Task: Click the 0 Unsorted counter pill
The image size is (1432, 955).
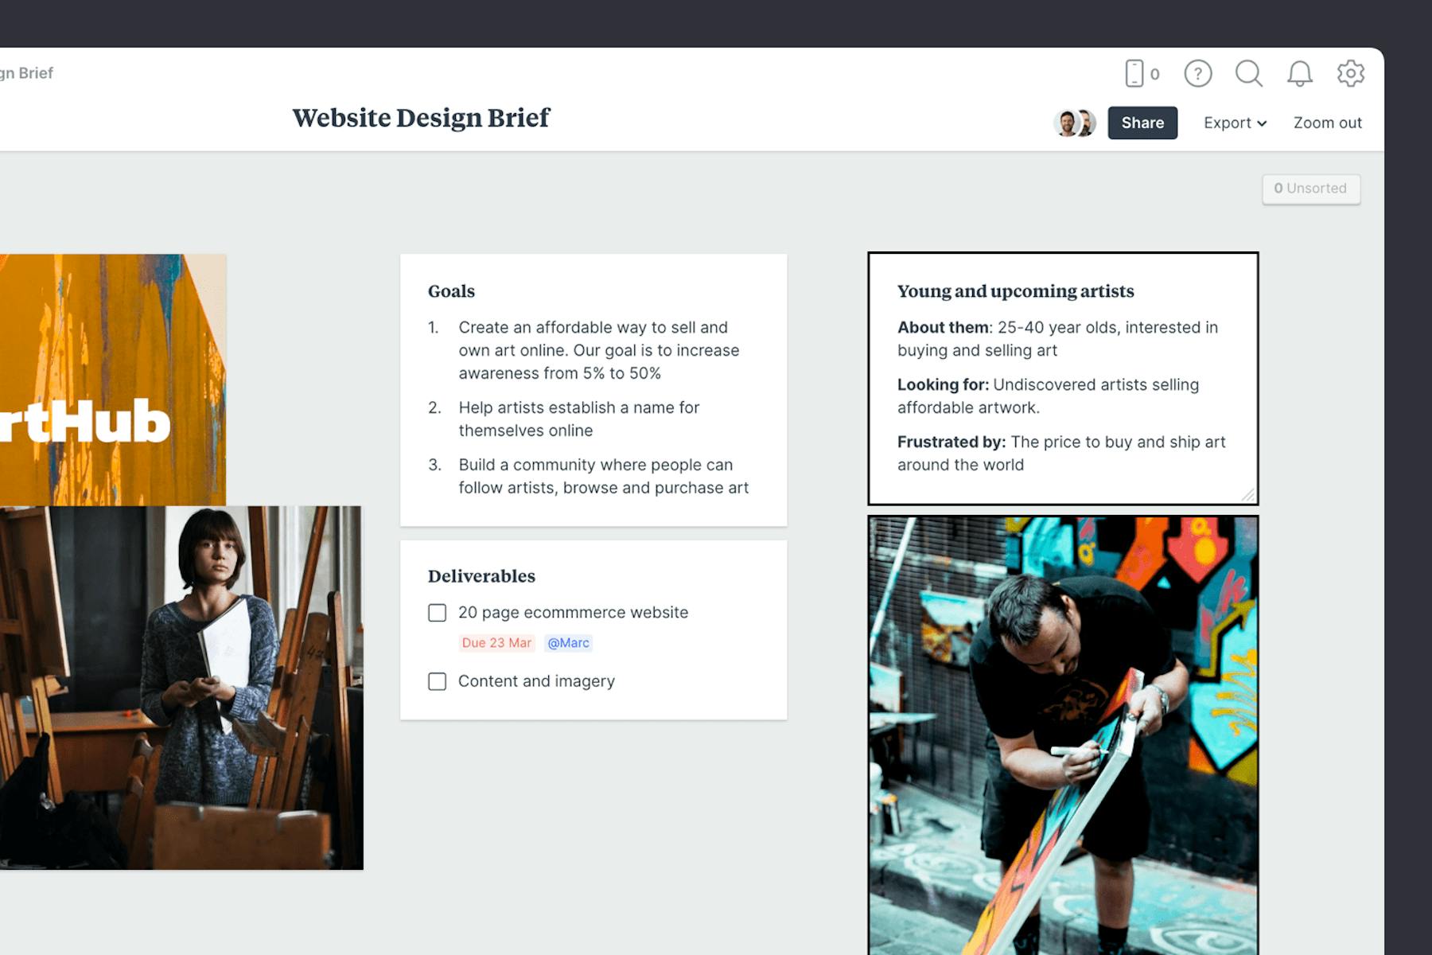Action: click(x=1311, y=189)
